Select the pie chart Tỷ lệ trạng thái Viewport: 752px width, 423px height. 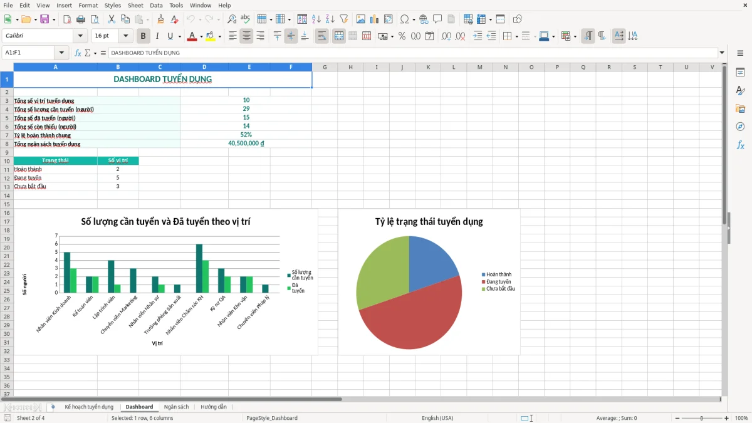(429, 281)
